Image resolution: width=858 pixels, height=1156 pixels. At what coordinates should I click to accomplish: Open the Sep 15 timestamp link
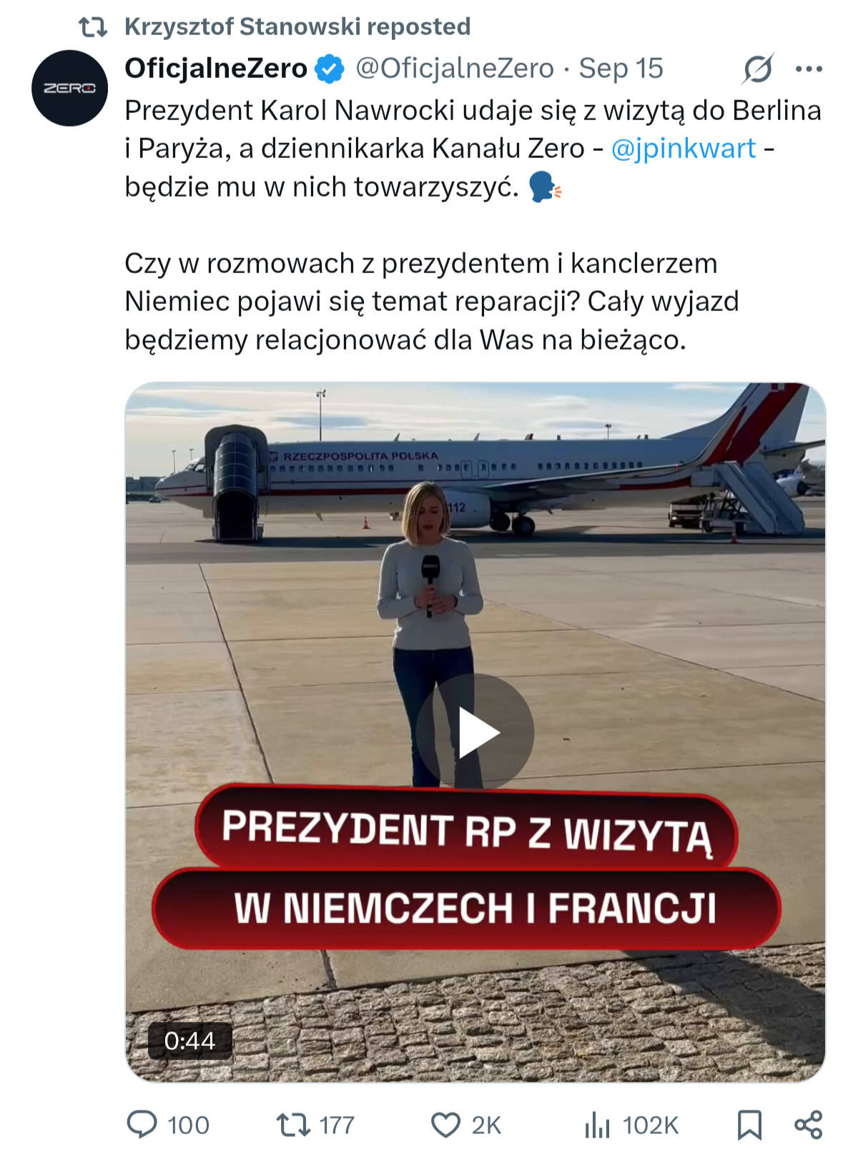pyautogui.click(x=621, y=69)
